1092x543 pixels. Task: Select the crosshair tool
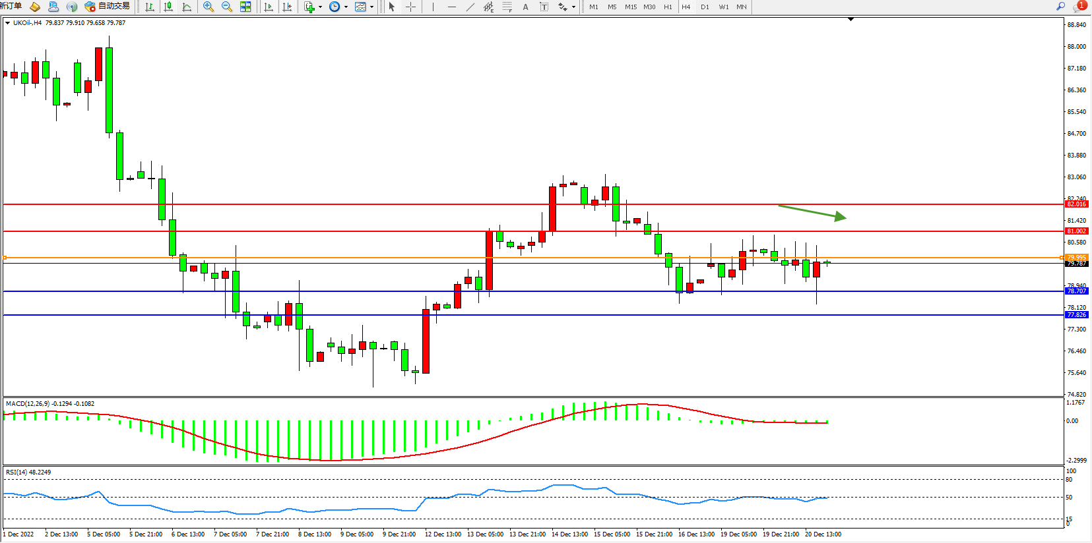pyautogui.click(x=410, y=7)
